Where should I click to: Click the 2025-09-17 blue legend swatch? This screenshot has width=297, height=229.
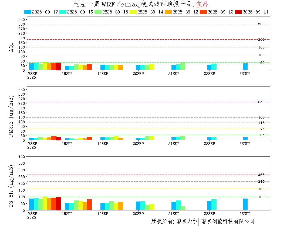point(28,12)
